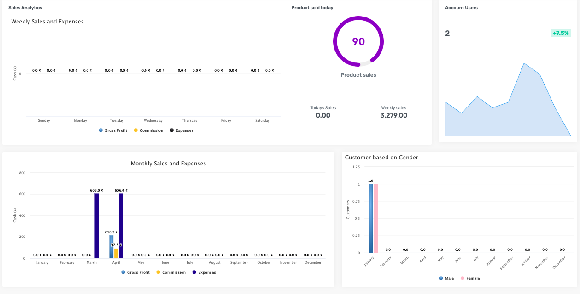This screenshot has height=294, width=580.
Task: Select the April Expenses bar in monthly chart
Action: point(121,226)
